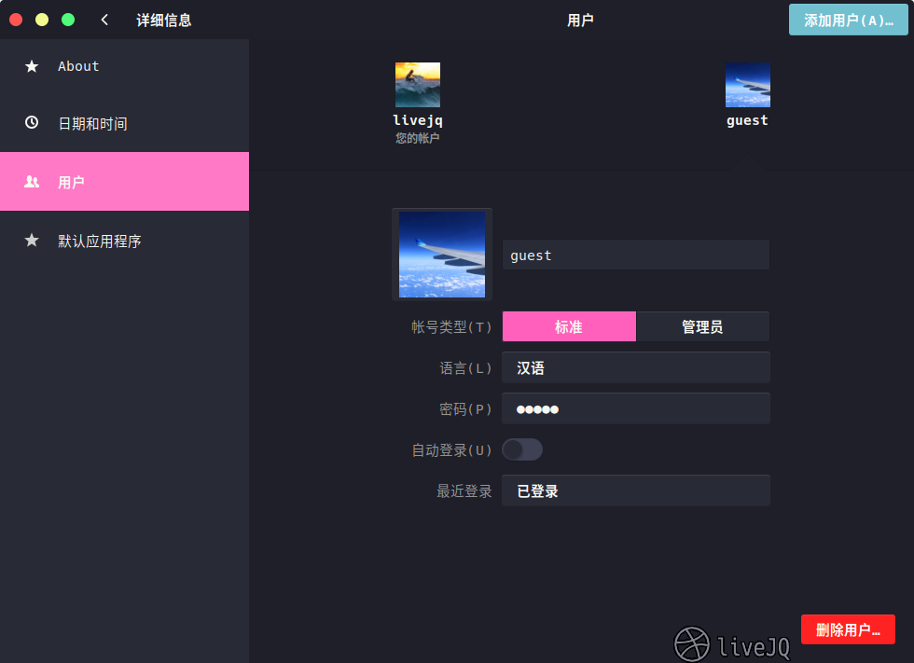This screenshot has width=914, height=663.
Task: Switch to 默认应用程序 in sidebar
Action: (100, 241)
